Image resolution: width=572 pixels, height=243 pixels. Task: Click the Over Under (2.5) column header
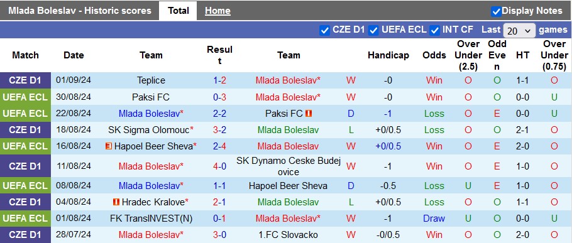coord(468,55)
